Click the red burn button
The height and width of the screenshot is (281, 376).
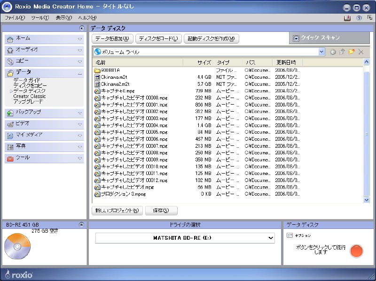pyautogui.click(x=357, y=251)
